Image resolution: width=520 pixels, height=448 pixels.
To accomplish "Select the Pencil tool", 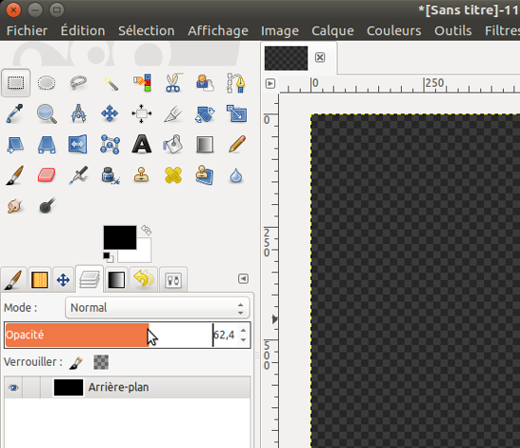I will (x=236, y=144).
